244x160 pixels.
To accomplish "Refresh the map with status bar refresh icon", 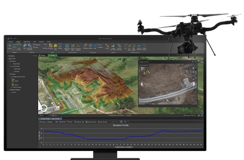I will (x=202, y=115).
